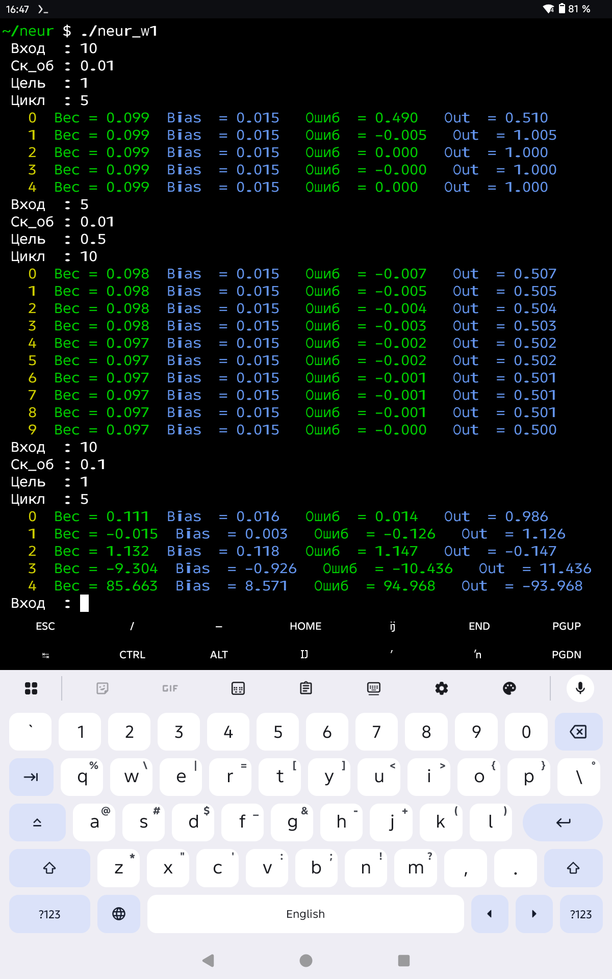This screenshot has height=979, width=612.
Task: Open the sticker panel icon
Action: (103, 688)
